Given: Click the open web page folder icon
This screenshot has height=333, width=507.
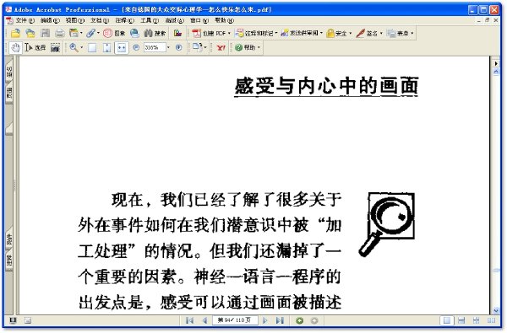Looking at the screenshot, I should pyautogui.click(x=30, y=33).
